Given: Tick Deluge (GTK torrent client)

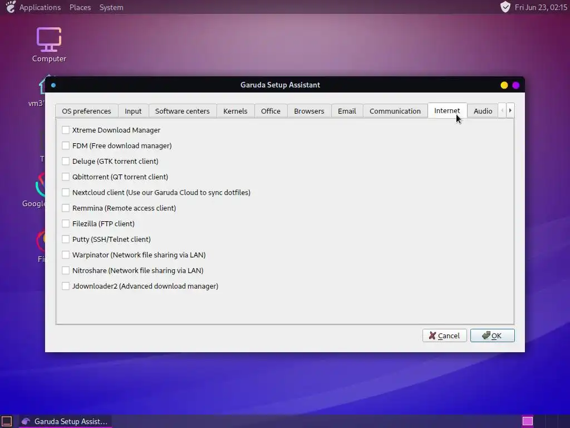Looking at the screenshot, I should coord(66,161).
